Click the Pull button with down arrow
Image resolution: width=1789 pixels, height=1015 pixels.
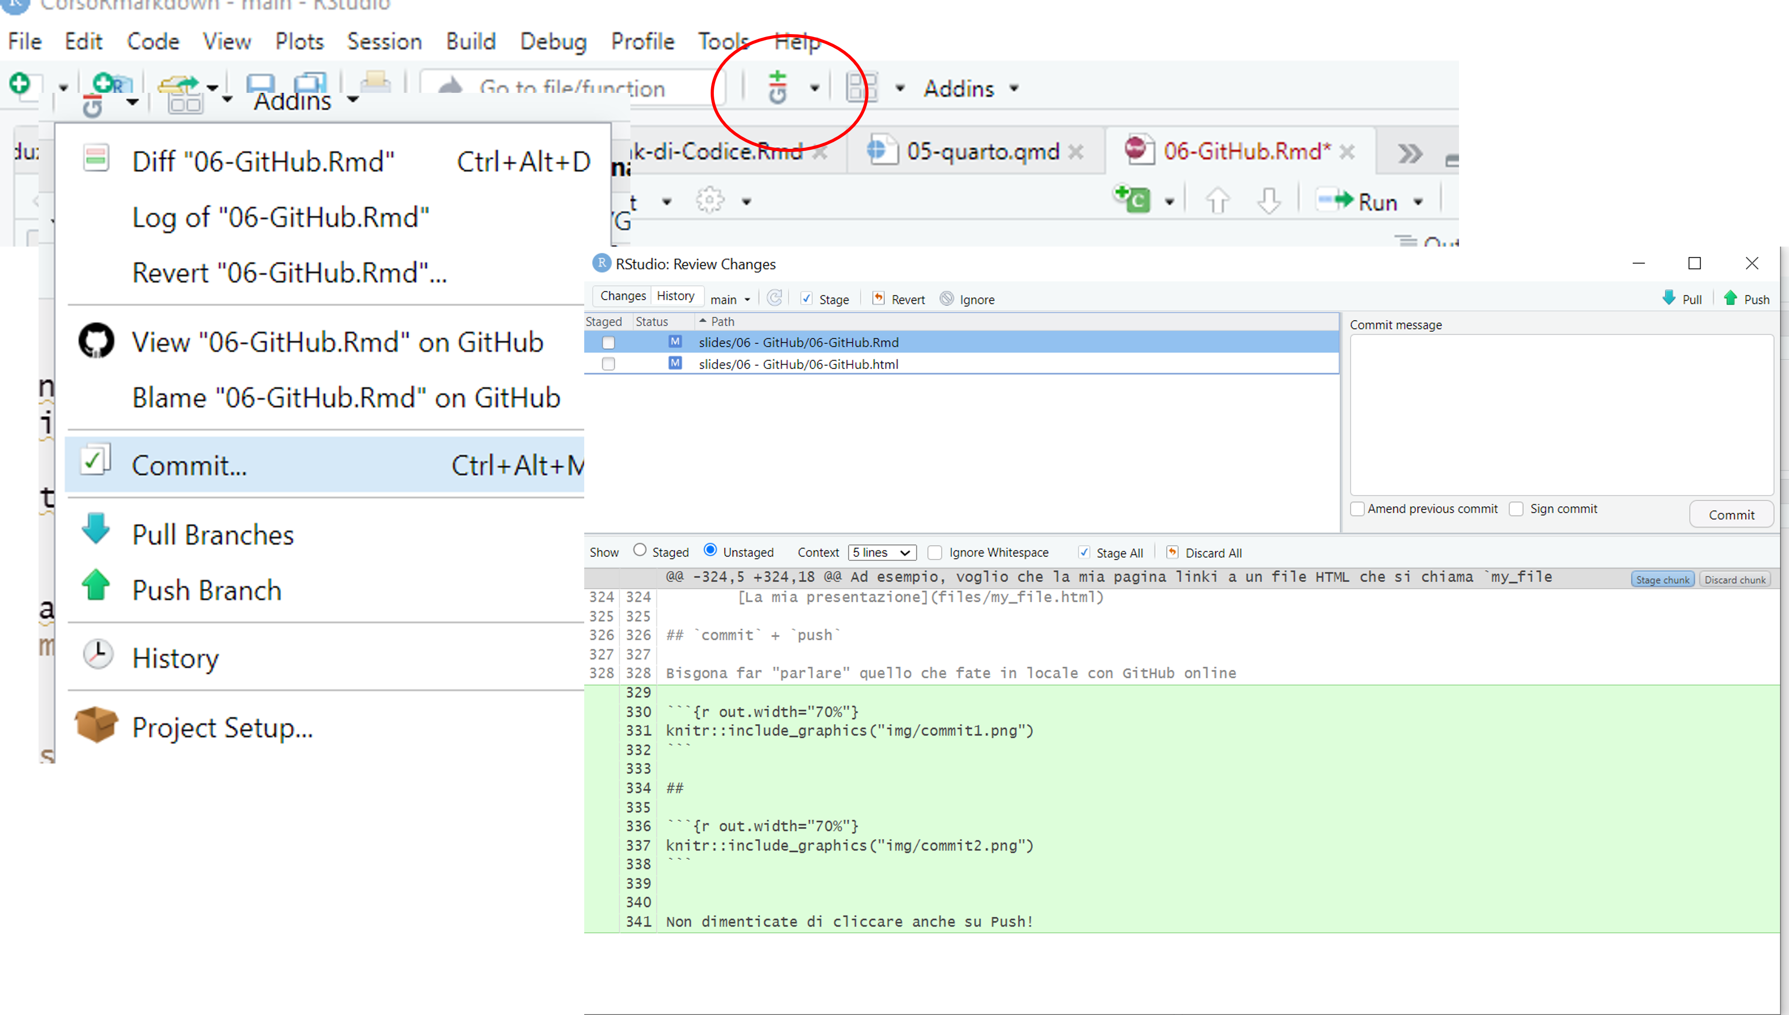click(x=1682, y=299)
